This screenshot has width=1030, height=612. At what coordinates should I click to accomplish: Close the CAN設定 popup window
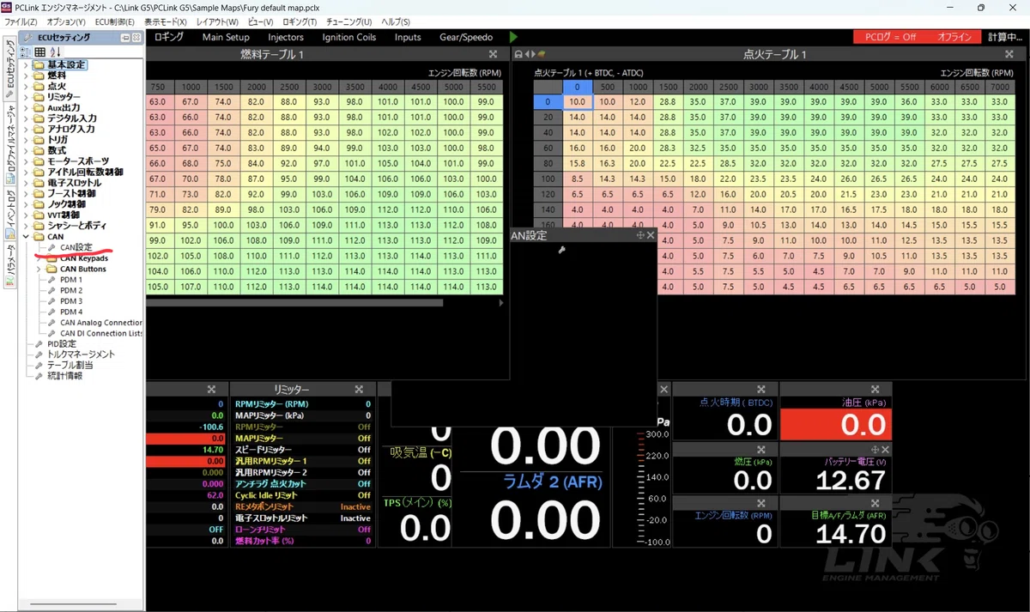tap(651, 235)
